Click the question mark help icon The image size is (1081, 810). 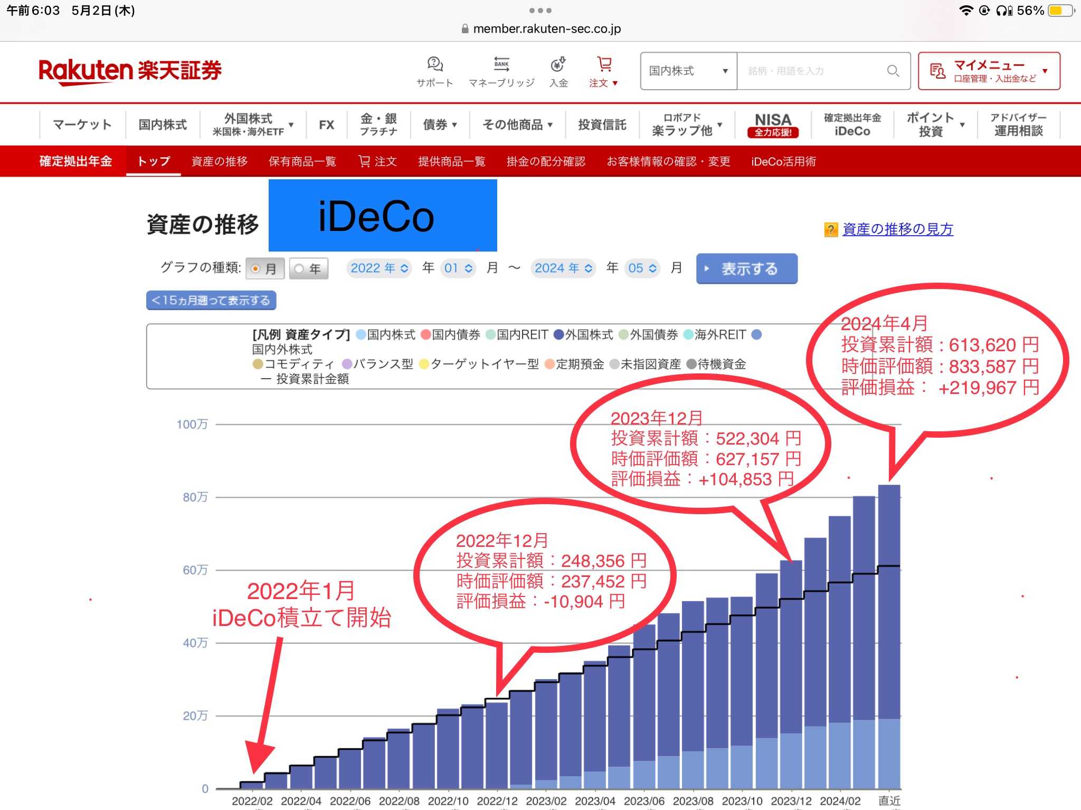click(831, 230)
